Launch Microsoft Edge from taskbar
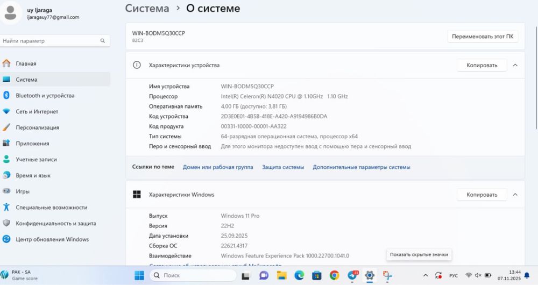Image resolution: width=538 pixels, height=285 pixels. (x=299, y=275)
